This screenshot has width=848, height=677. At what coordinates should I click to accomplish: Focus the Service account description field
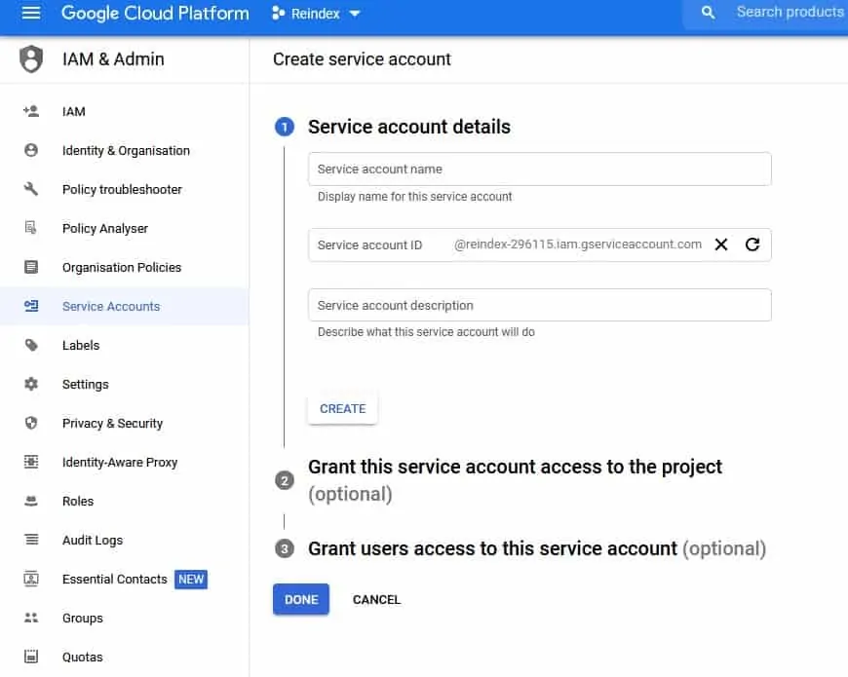coord(539,305)
